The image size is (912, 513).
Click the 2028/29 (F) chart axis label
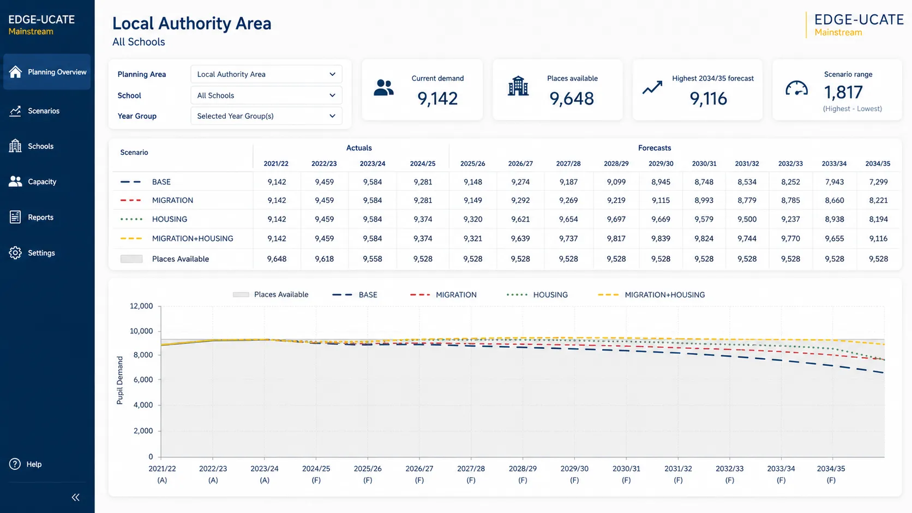pos(523,474)
